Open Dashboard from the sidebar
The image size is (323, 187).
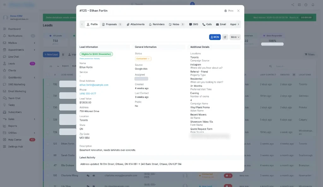click(x=14, y=29)
